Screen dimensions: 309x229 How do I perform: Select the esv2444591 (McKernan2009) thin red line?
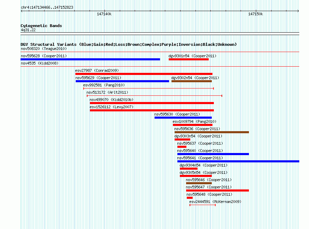pyautogui.click(x=202, y=205)
